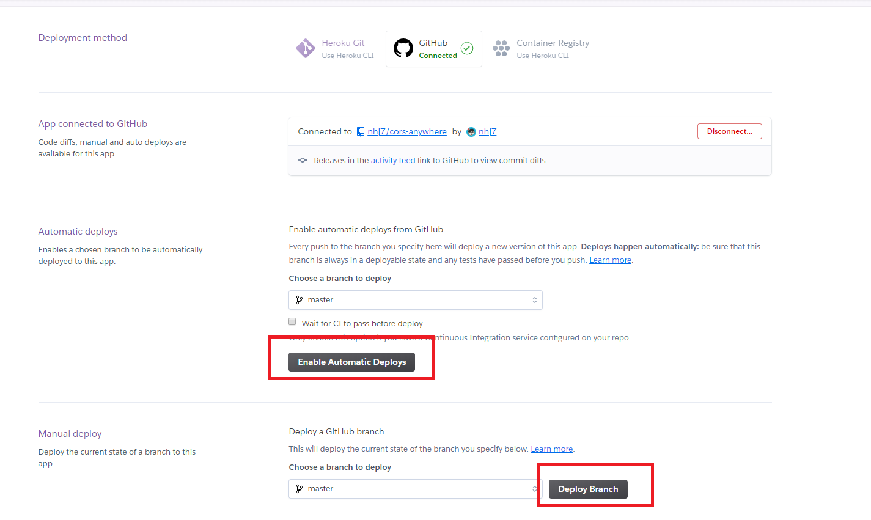871x520 pixels.
Task: Open the manual deploy master branch dropdown
Action: tap(416, 489)
